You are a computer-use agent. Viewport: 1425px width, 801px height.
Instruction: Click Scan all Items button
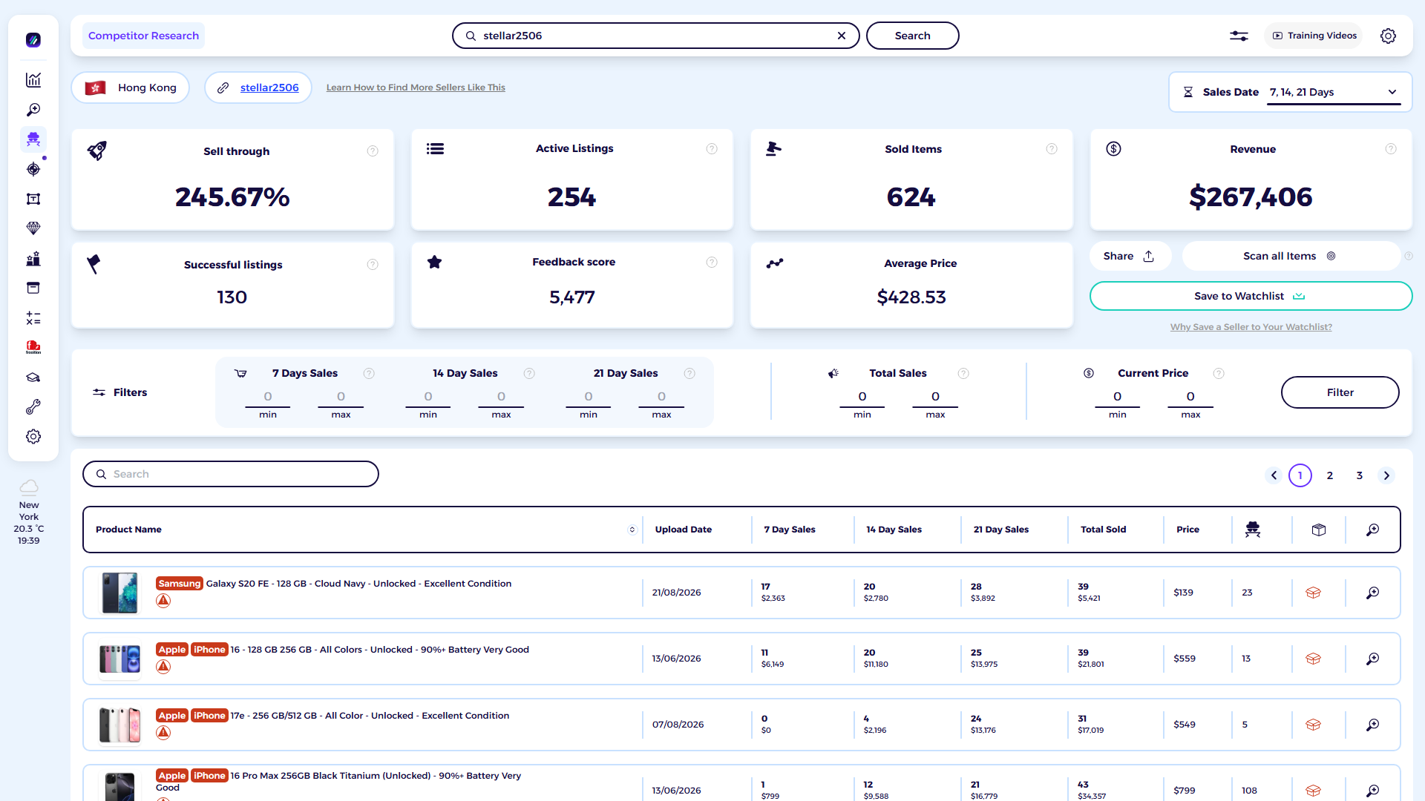(x=1291, y=256)
